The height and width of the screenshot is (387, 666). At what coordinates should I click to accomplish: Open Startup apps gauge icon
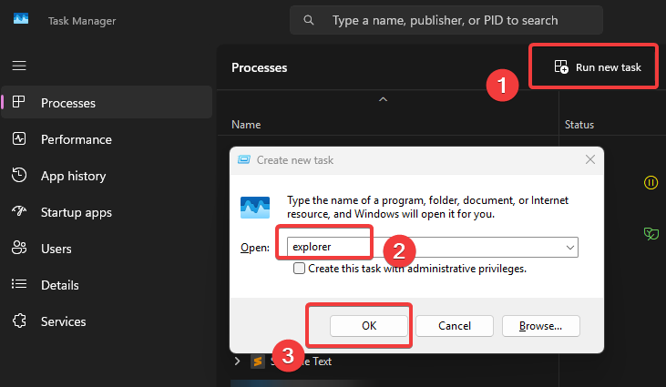click(x=18, y=212)
